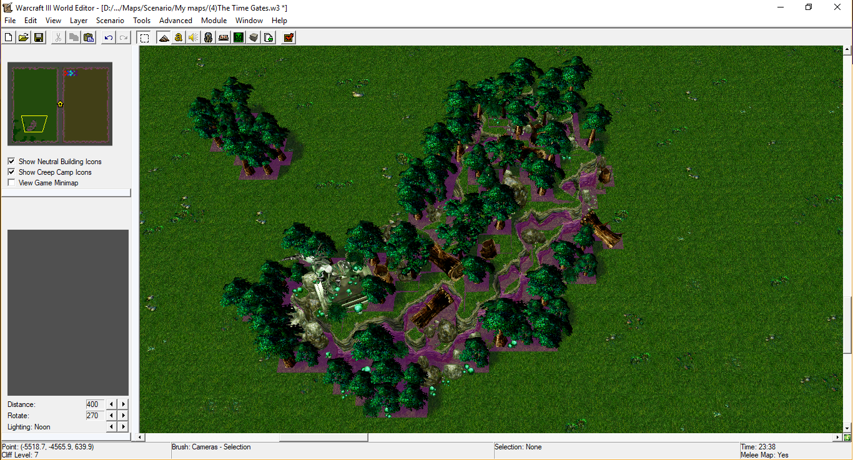Open the Object Editor module
The image size is (853, 460).
tap(209, 37)
